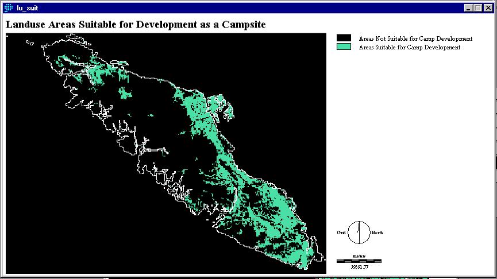Click the map title 'Landuse Areas Suitable...'
This screenshot has height=279, width=497.
pyautogui.click(x=135, y=25)
